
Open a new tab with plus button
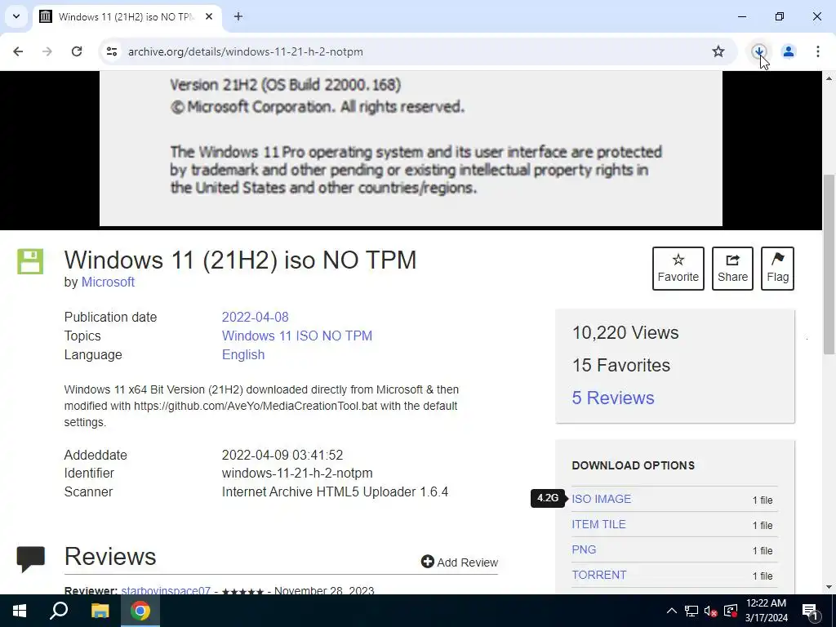click(x=238, y=16)
